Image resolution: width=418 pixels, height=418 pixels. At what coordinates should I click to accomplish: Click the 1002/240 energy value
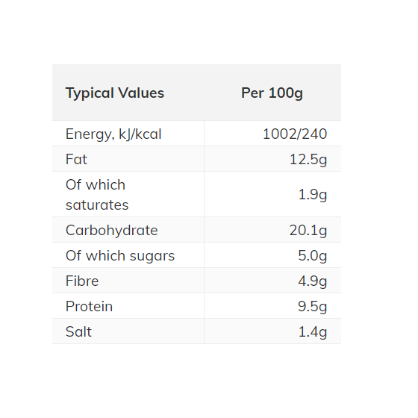coord(295,134)
